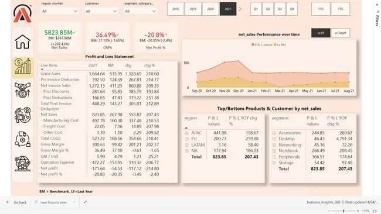
Task: Click the zoom in plus icon
Action: click(358, 211)
